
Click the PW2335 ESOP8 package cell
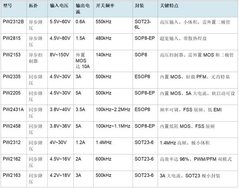145,80
